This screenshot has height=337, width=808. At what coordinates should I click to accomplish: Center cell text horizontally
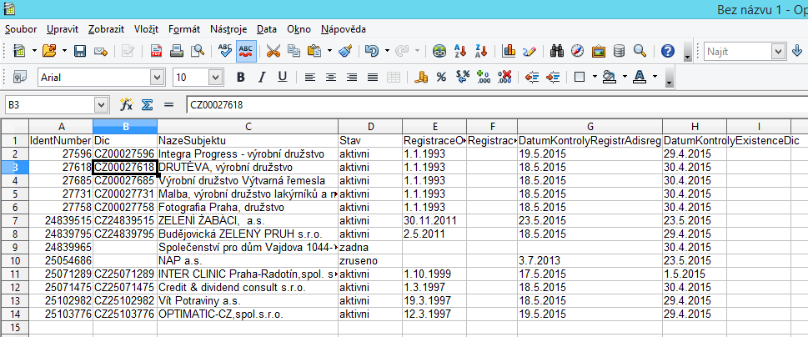point(330,77)
